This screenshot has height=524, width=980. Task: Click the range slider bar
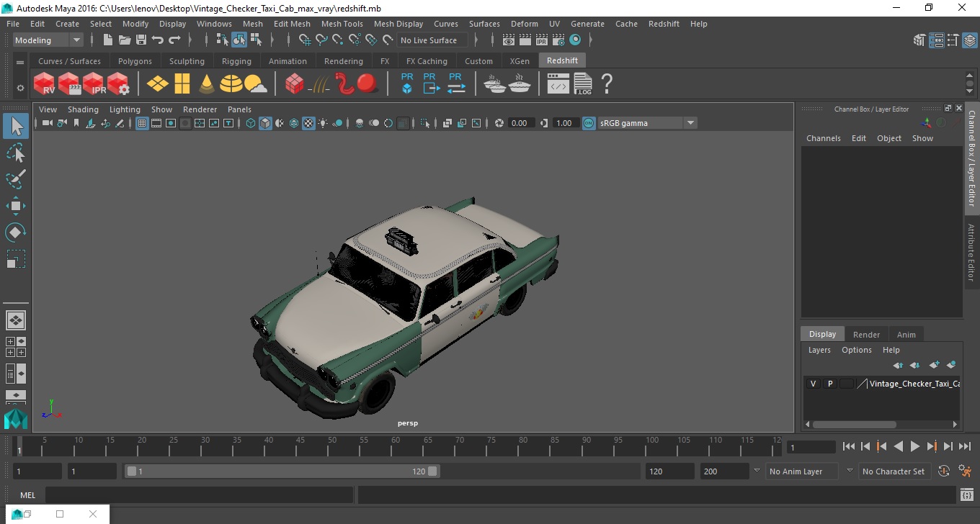[x=282, y=471]
